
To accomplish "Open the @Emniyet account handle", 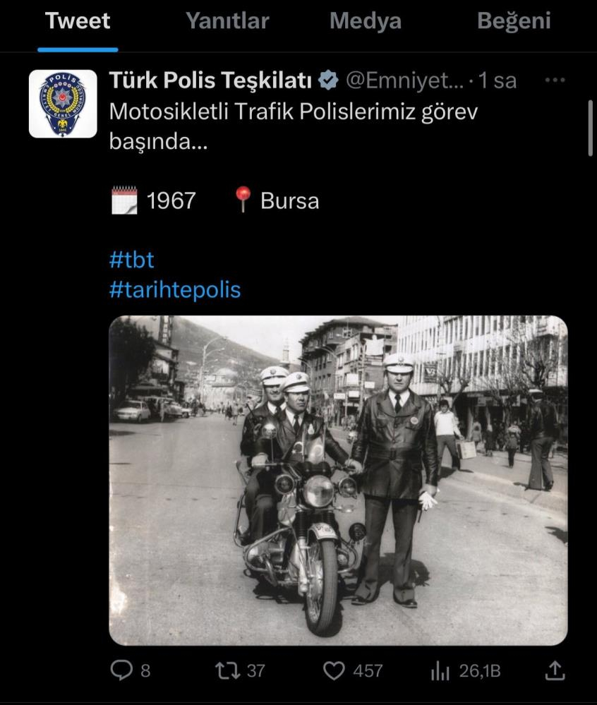I will tap(404, 81).
